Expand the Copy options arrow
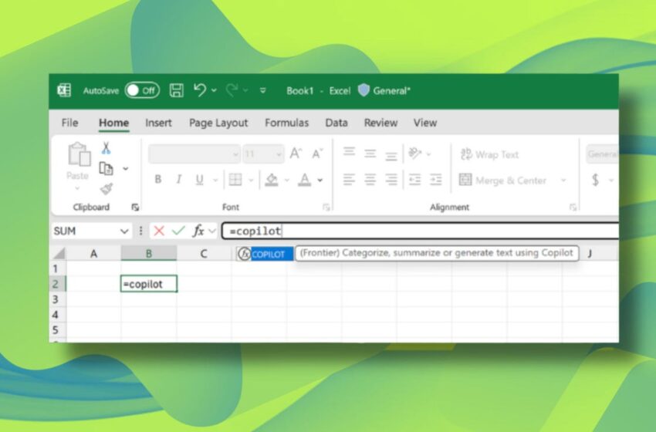The image size is (656, 432). point(126,168)
